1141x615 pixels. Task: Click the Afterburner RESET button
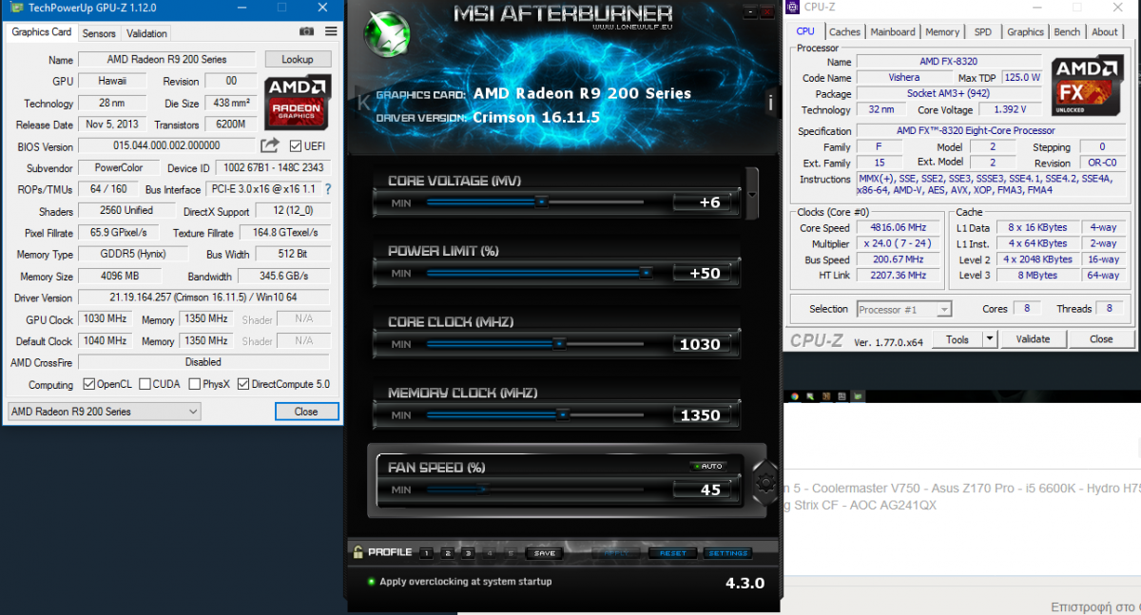pyautogui.click(x=672, y=553)
